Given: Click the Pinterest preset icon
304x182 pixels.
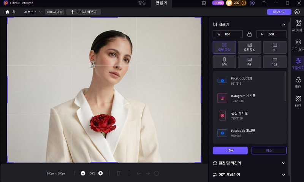Looking at the screenshot, I should coord(222,116).
